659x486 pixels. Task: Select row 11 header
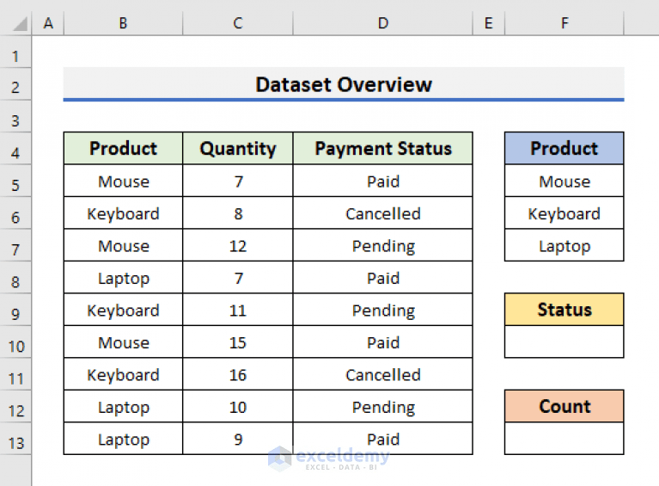pyautogui.click(x=15, y=374)
